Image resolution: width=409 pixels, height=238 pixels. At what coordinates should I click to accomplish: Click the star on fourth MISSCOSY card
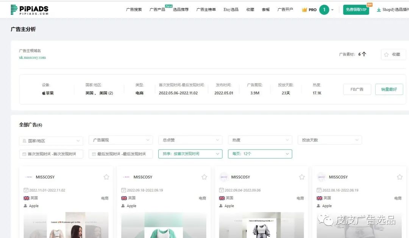pyautogui.click(x=400, y=177)
